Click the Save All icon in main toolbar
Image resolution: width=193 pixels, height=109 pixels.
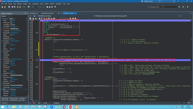click(12, 7)
